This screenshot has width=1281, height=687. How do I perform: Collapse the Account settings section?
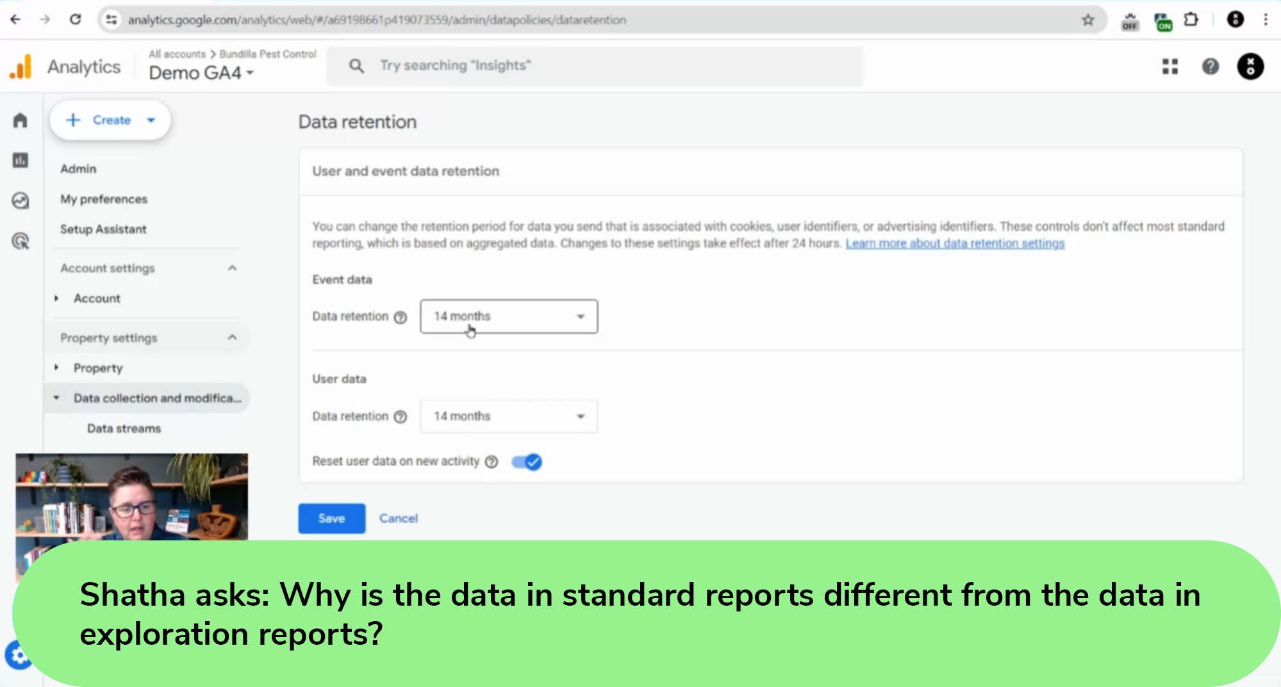(x=232, y=268)
